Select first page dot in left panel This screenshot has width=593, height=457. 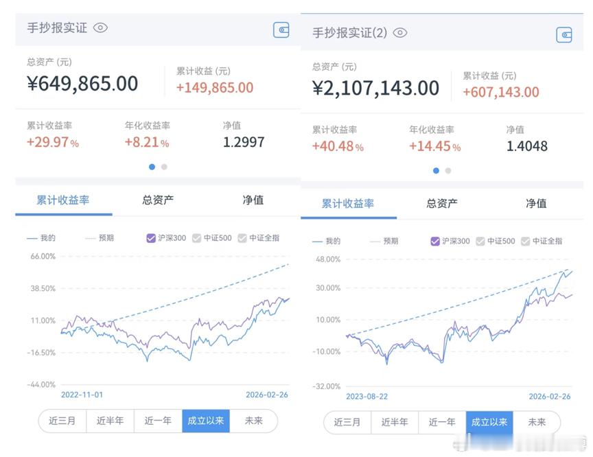click(152, 167)
